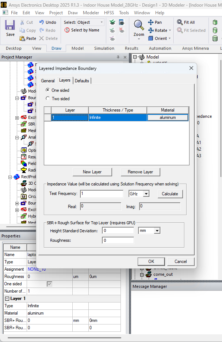This screenshot has width=222, height=342.
Task: Select the Mesh tree node above Analysis
Action: click(x=24, y=131)
